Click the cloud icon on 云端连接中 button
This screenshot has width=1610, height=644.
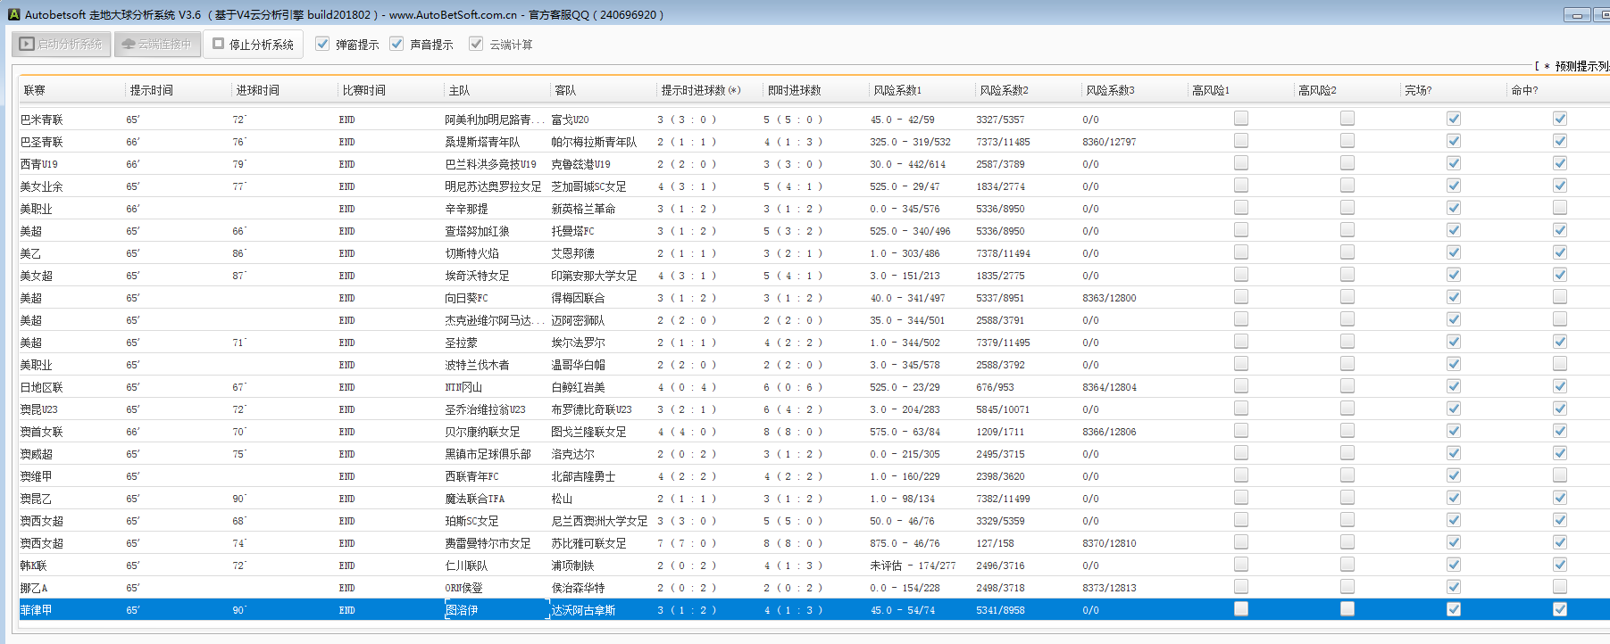pyautogui.click(x=129, y=44)
